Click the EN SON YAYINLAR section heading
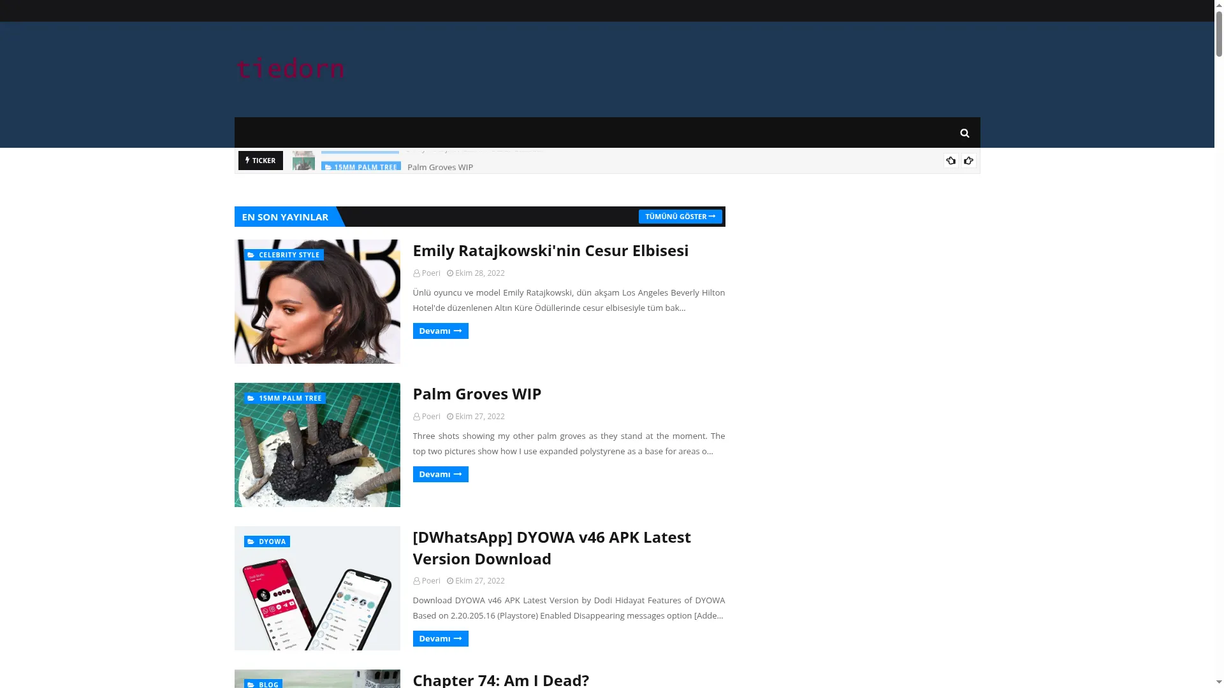 (x=285, y=217)
